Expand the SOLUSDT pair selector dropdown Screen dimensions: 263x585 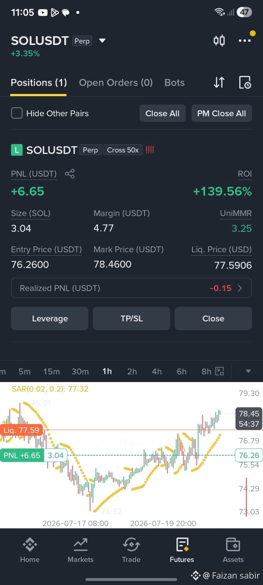pyautogui.click(x=102, y=41)
